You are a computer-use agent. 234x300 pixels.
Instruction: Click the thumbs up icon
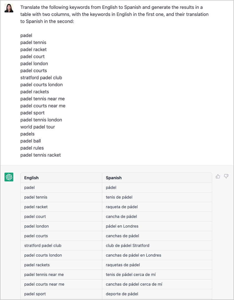tap(218, 176)
